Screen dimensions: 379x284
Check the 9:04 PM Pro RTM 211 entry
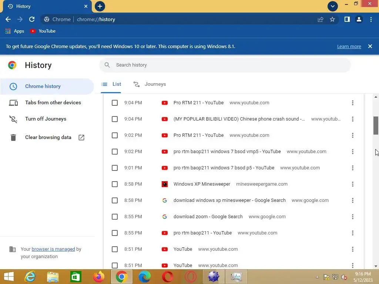(x=115, y=103)
